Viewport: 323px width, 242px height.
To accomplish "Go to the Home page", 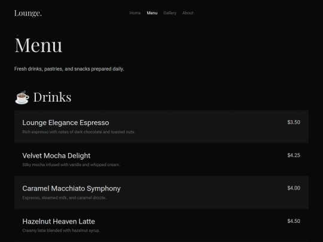I will (x=135, y=13).
